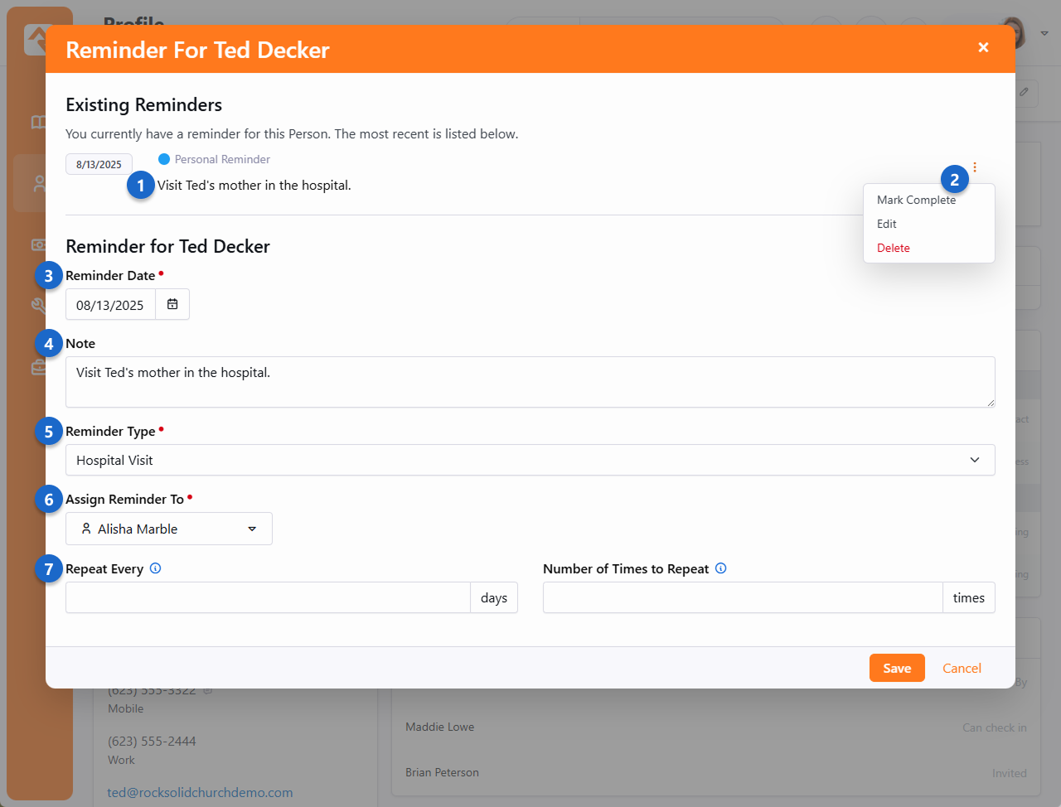Click the three-dot menu for existing reminder
1061x807 pixels.
point(975,167)
